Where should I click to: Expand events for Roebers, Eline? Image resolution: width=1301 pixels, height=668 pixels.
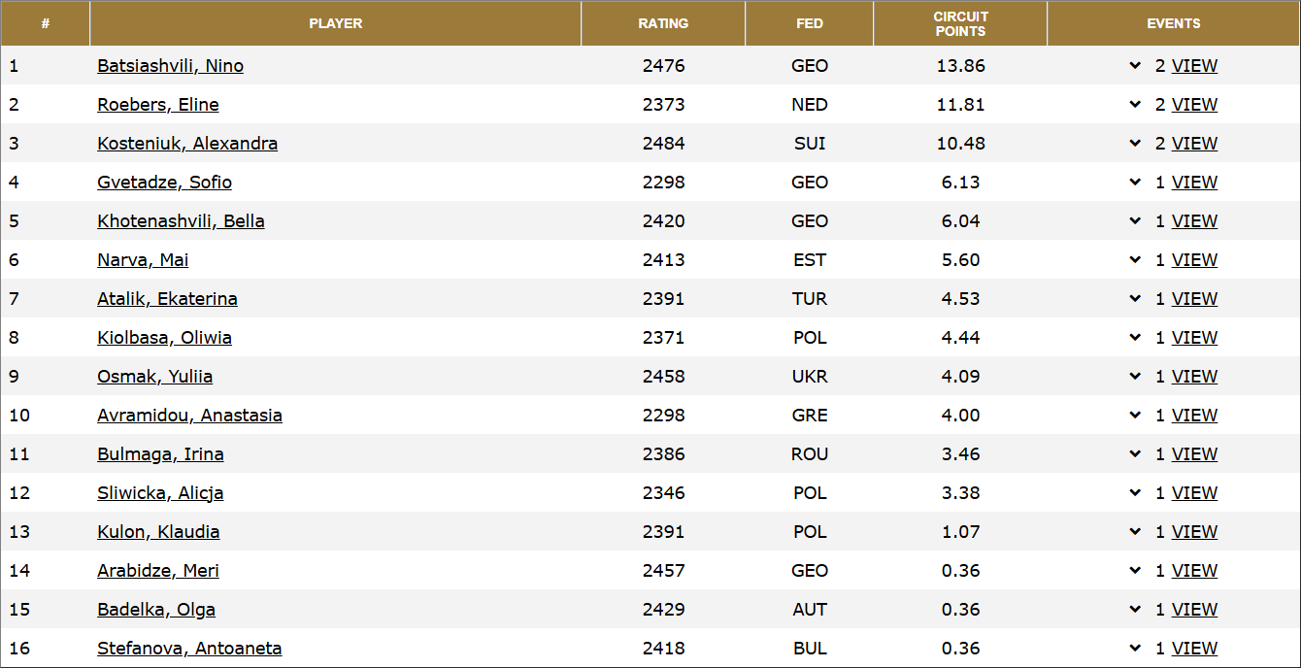click(1134, 104)
